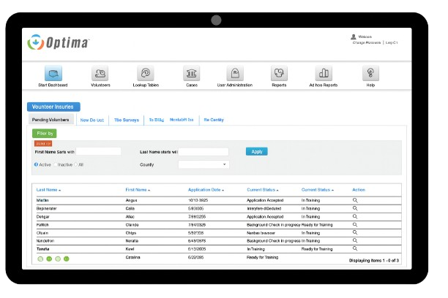Click the green Filter by button

[44, 134]
